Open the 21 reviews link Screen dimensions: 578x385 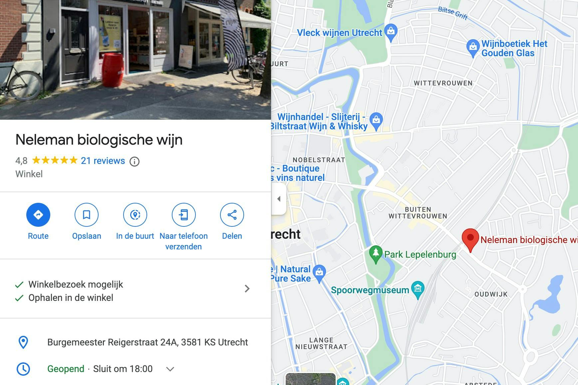103,161
